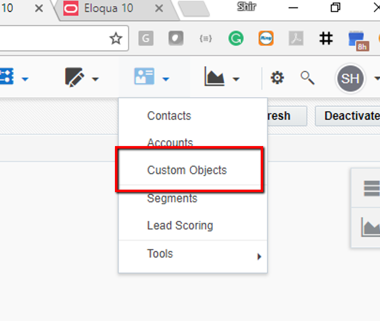Screen dimensions: 380x321
Task: Open Segments from the menu
Action: click(172, 198)
